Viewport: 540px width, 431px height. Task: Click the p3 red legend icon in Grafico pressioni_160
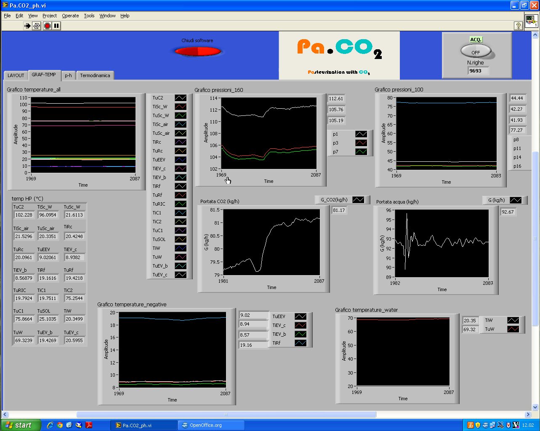361,143
